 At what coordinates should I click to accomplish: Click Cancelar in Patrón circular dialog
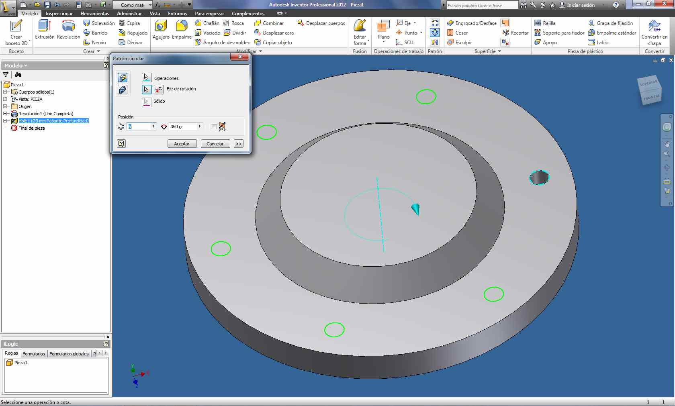[x=215, y=144]
